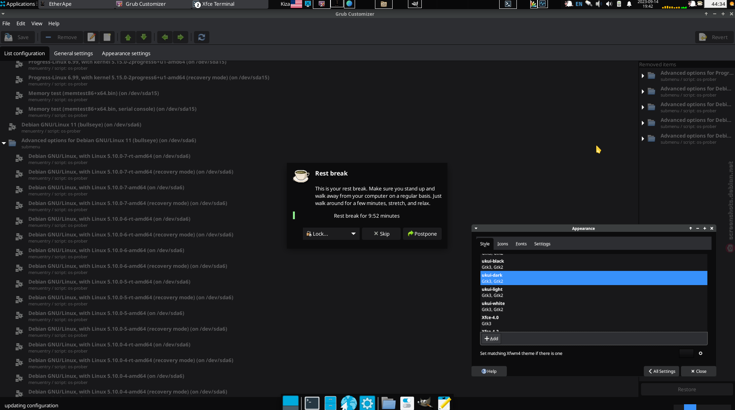Click the Revert button
The width and height of the screenshot is (735, 410).
[x=714, y=37]
